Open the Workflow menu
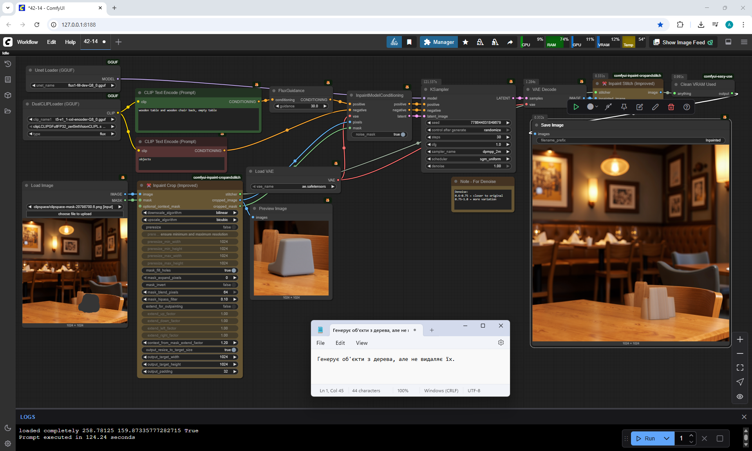 pyautogui.click(x=27, y=42)
